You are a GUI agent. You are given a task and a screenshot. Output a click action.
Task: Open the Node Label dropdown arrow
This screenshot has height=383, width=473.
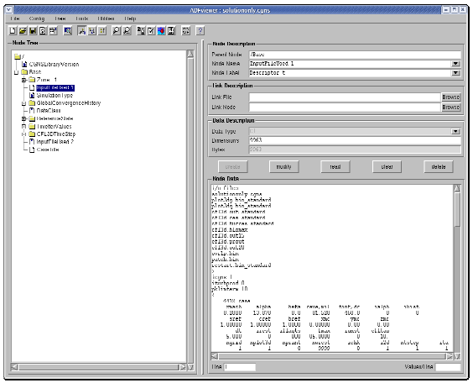tap(455, 73)
